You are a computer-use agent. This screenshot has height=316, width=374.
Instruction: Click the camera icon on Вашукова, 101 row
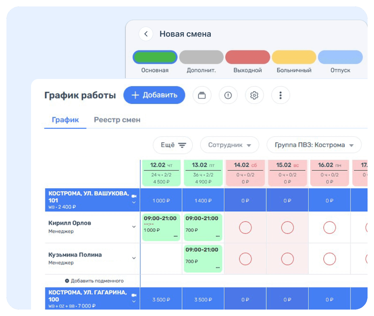(x=134, y=195)
